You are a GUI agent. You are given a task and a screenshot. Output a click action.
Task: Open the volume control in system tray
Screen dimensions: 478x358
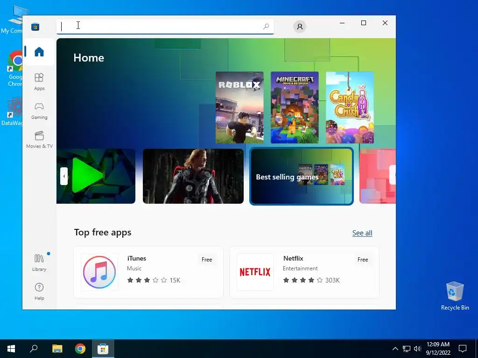417,349
